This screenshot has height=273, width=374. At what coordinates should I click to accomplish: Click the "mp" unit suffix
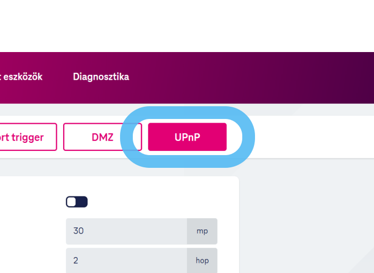(202, 231)
